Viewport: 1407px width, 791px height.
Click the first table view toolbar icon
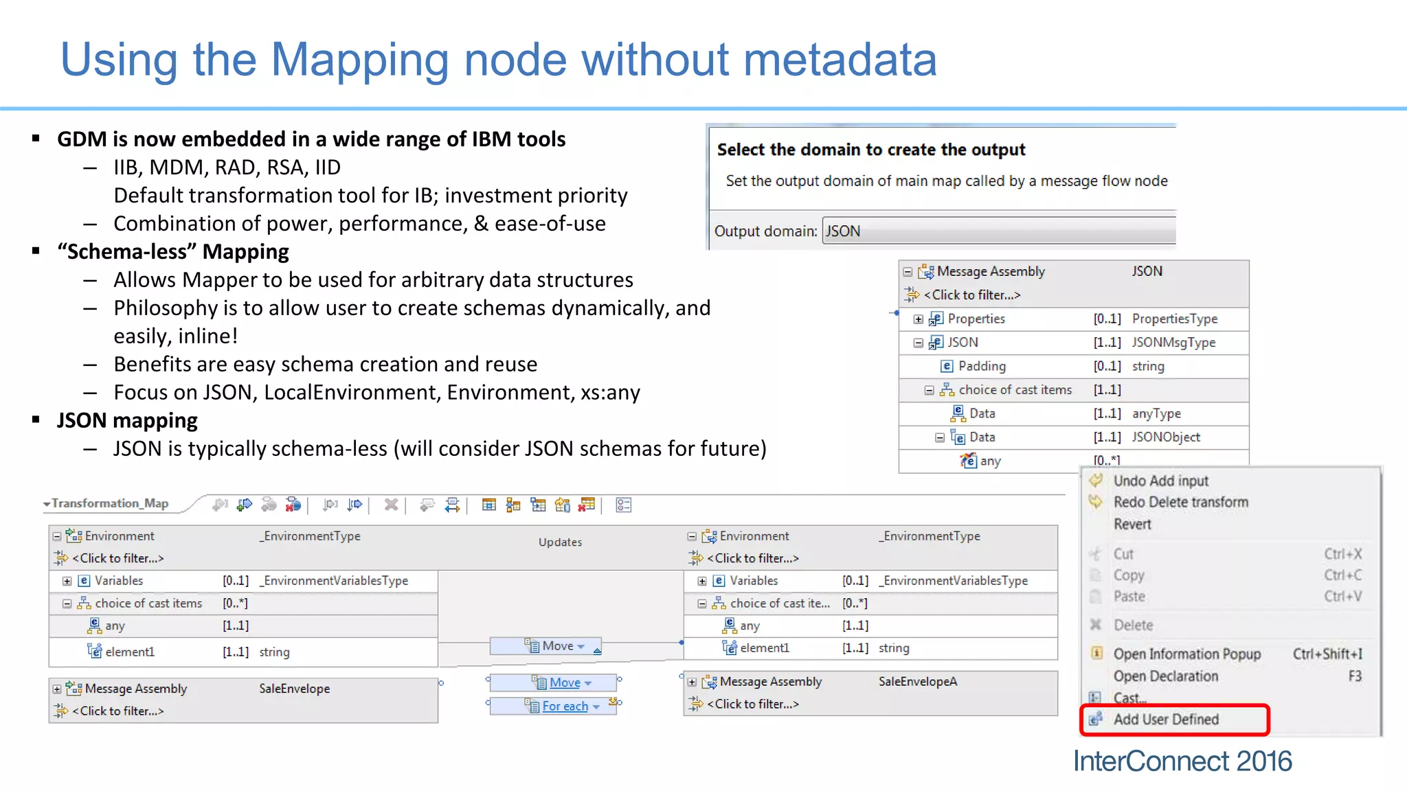tap(488, 505)
